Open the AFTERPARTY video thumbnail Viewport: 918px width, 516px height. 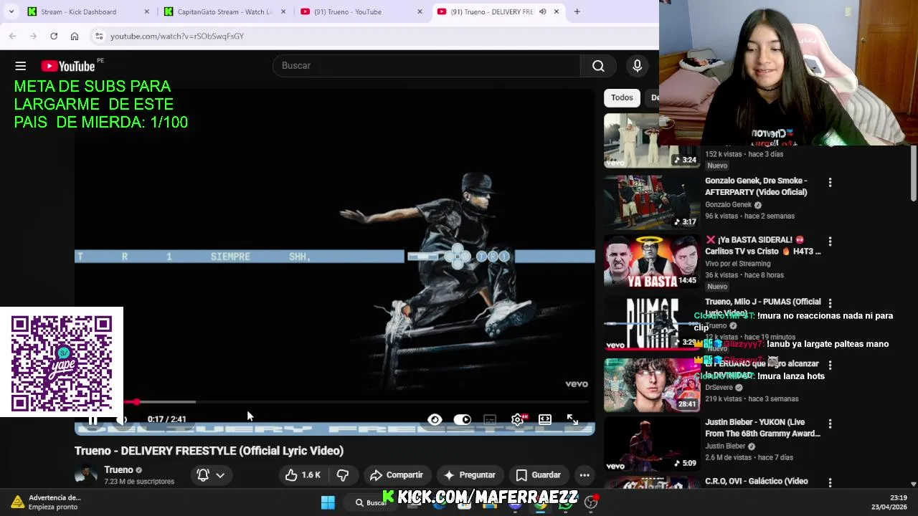pos(651,202)
